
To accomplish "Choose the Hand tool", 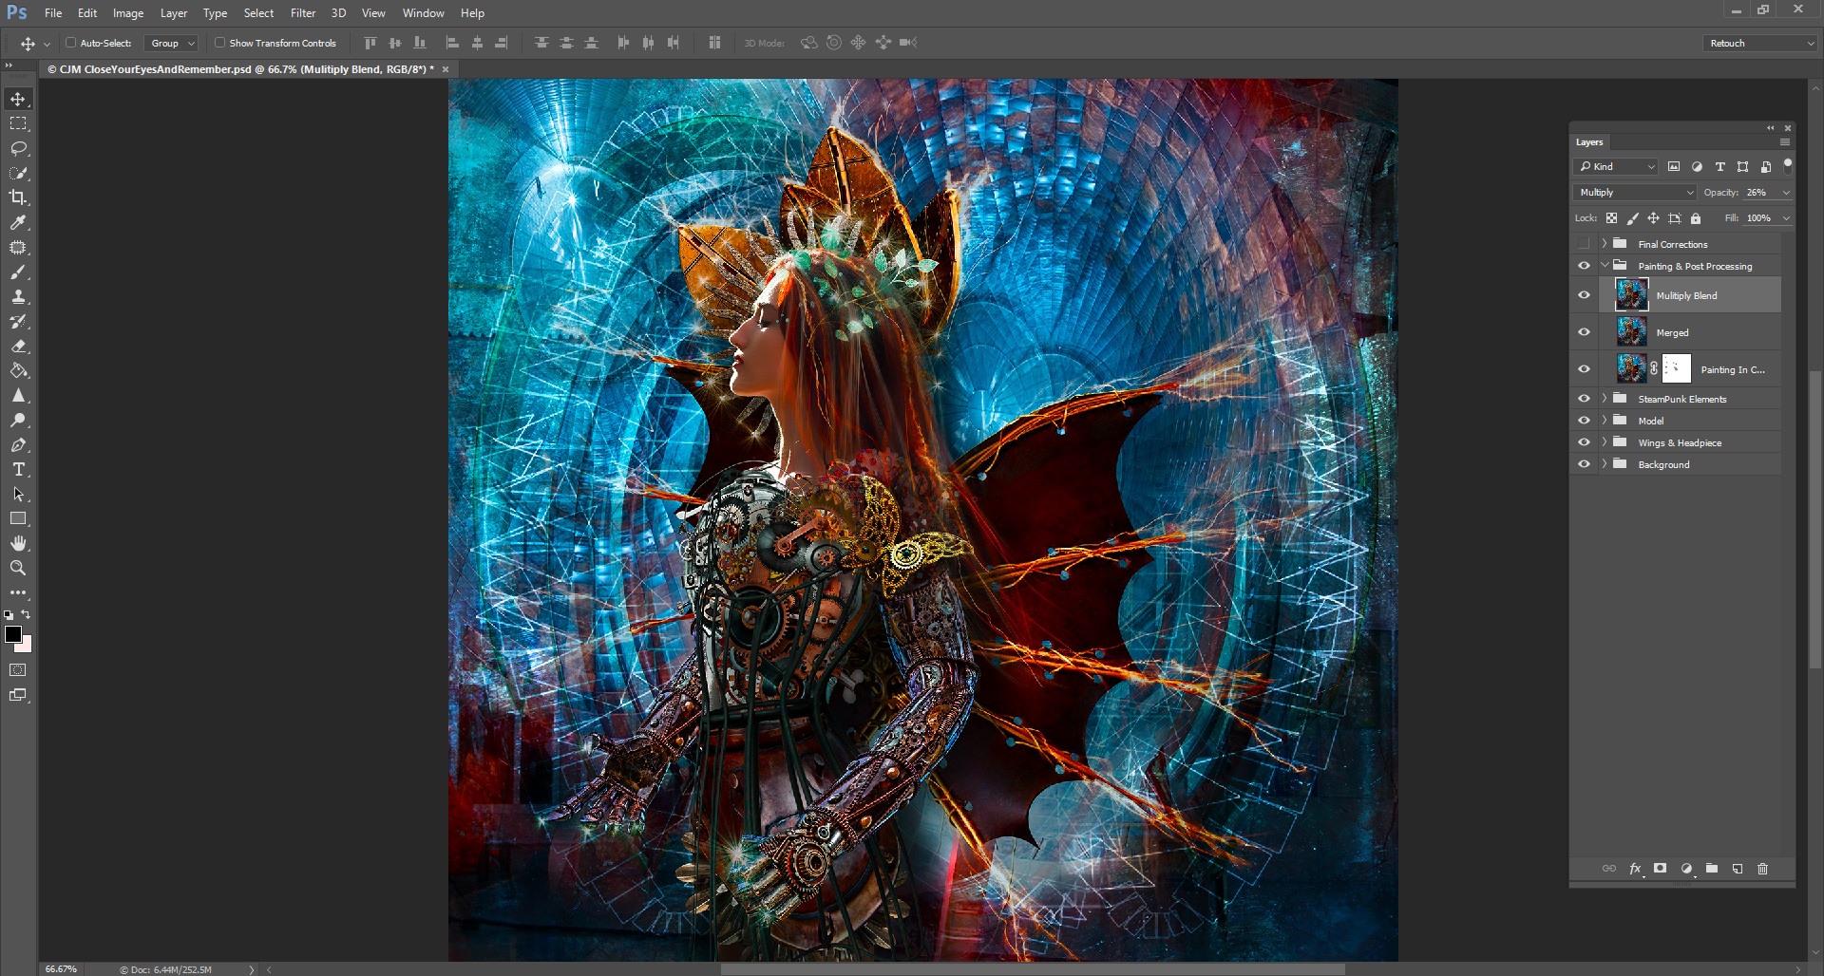I will click(x=18, y=543).
